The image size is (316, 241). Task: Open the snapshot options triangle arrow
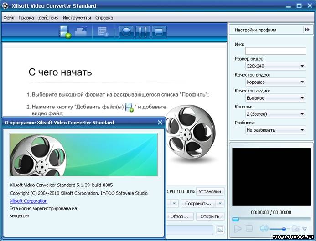[305, 229]
